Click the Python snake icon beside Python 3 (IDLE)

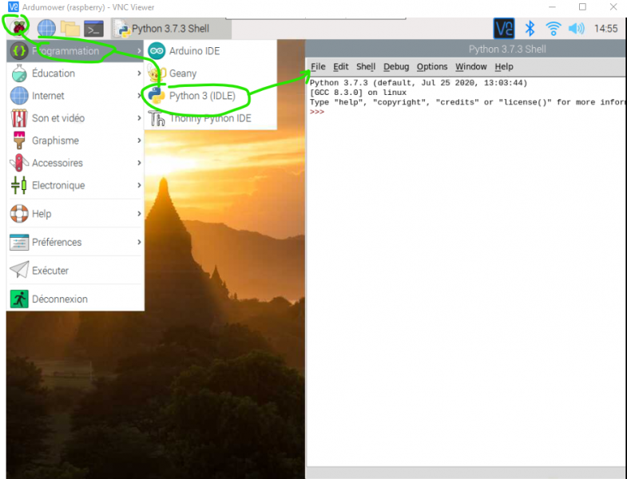click(157, 96)
